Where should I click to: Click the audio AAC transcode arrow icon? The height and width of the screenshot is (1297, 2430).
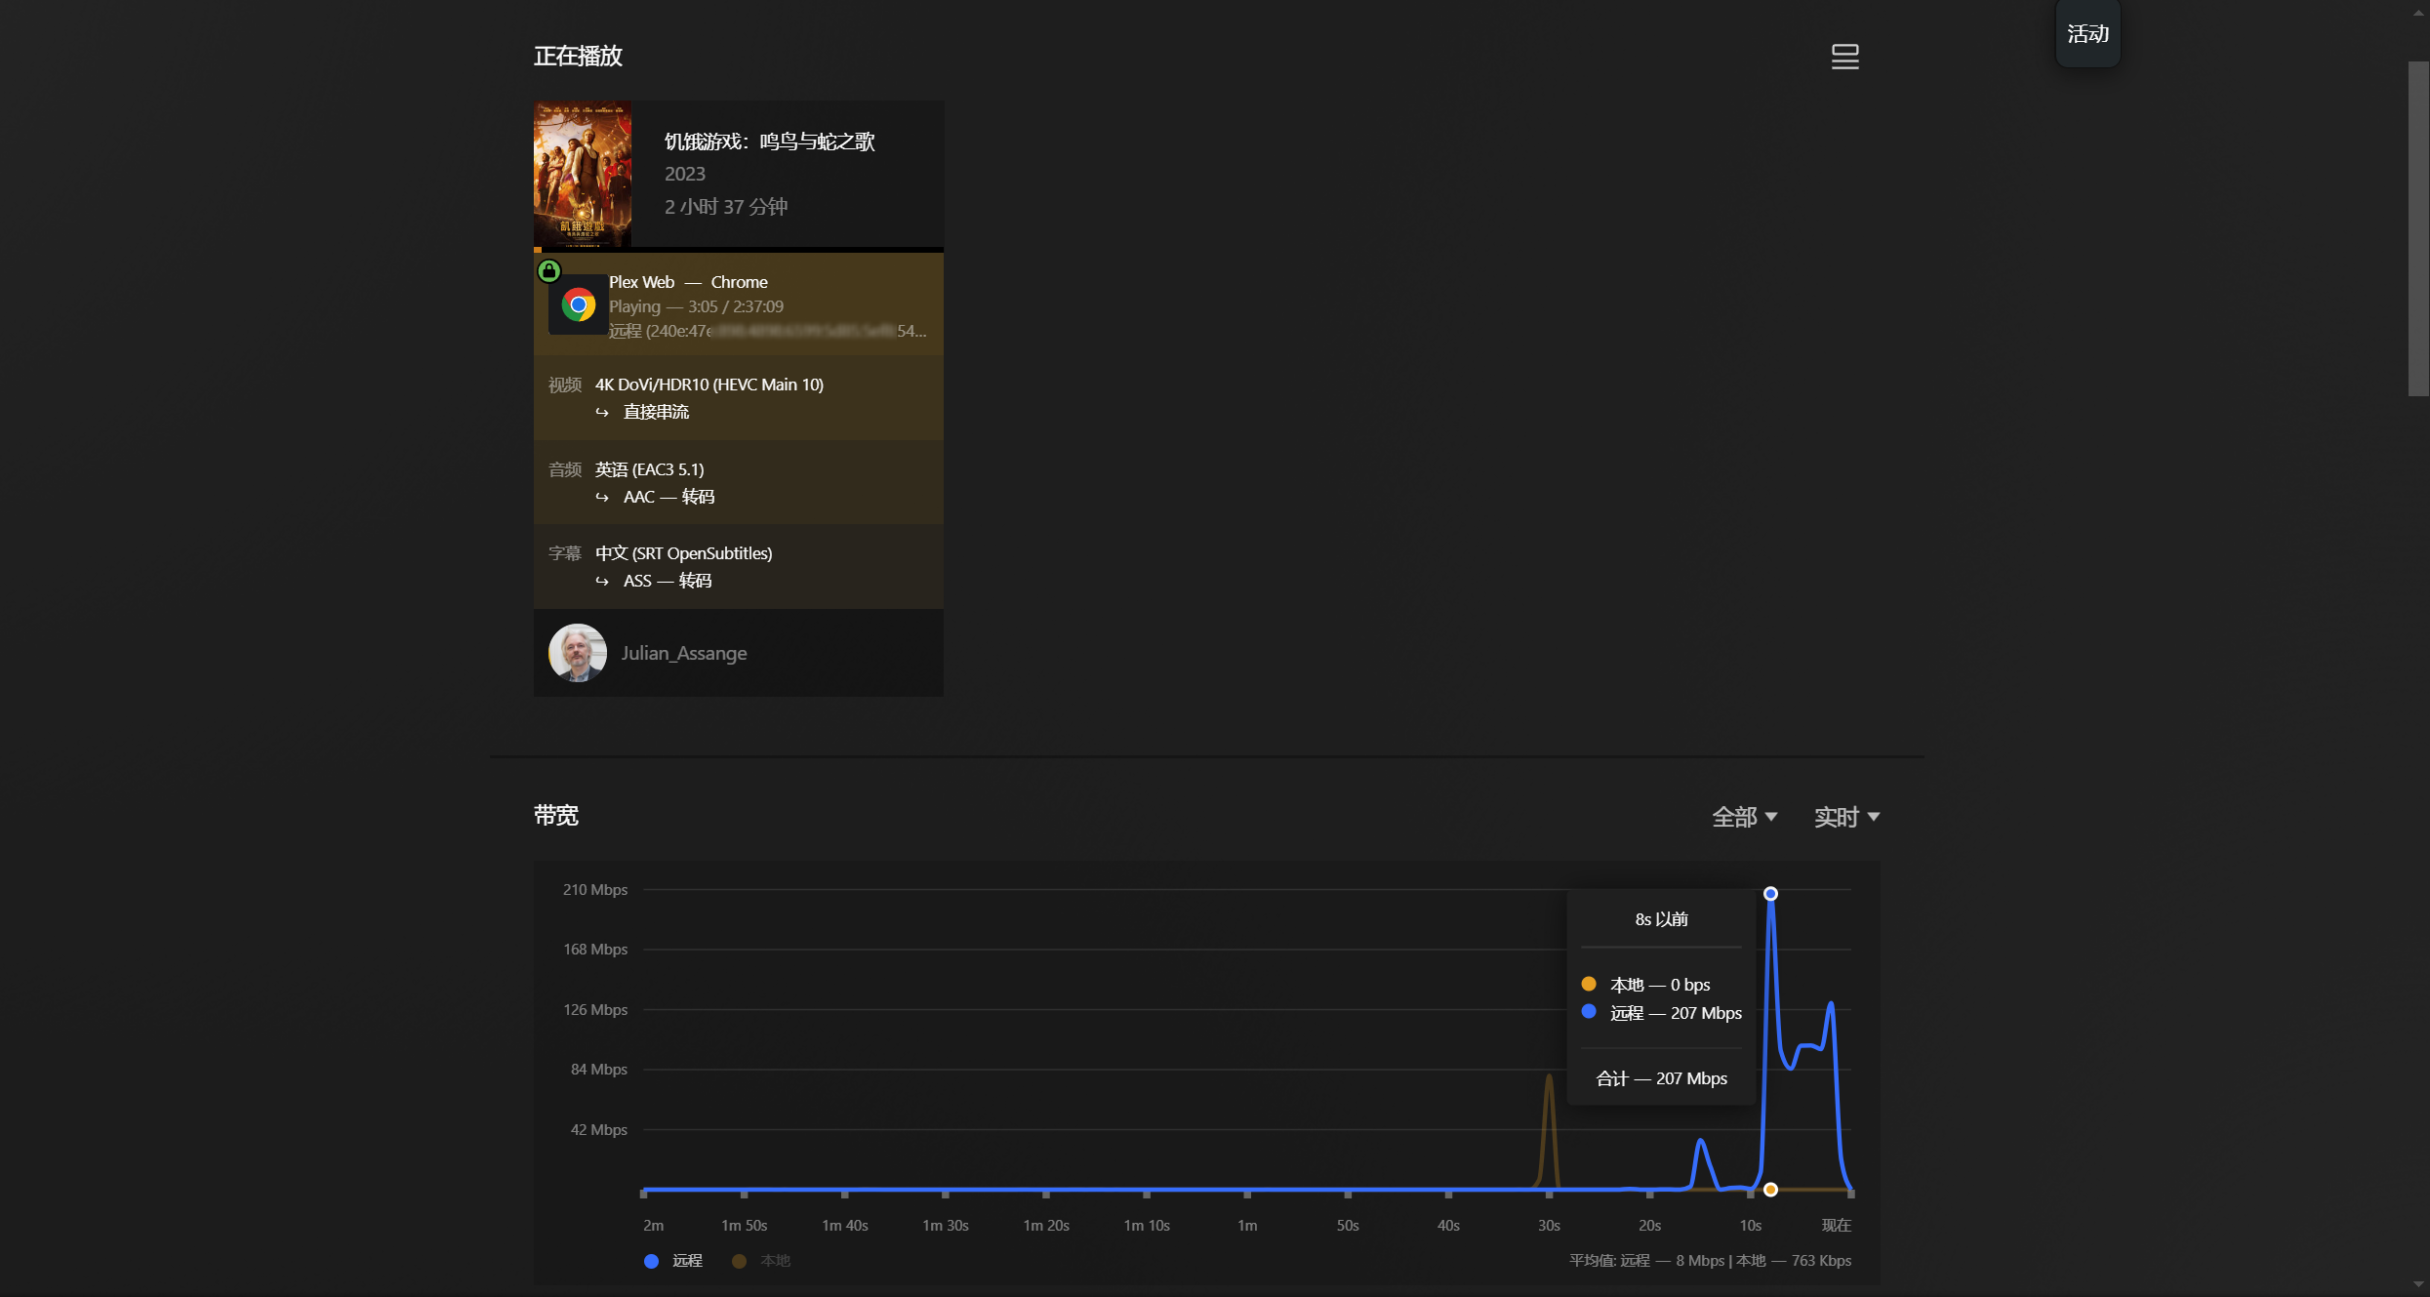coord(602,498)
